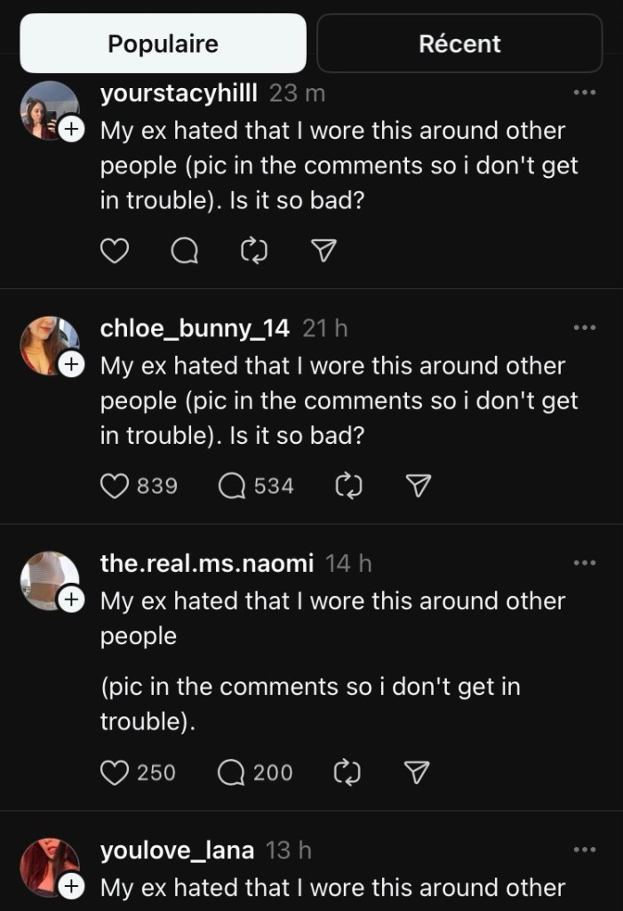Viewport: 623px width, 911px height.
Task: Share yourstacyhilll's post via send icon
Action: coord(324,253)
